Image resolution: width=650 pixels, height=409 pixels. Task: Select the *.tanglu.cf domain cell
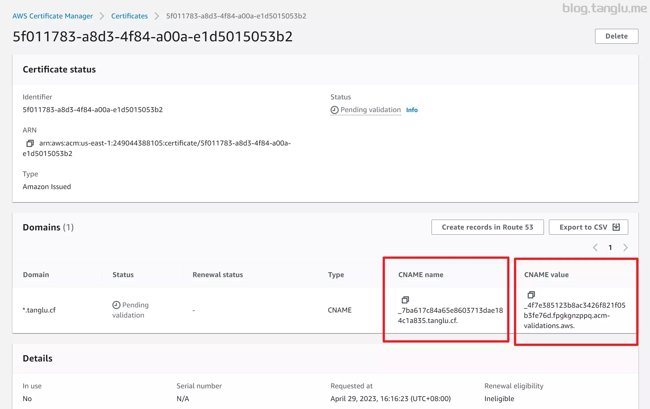[x=39, y=310]
